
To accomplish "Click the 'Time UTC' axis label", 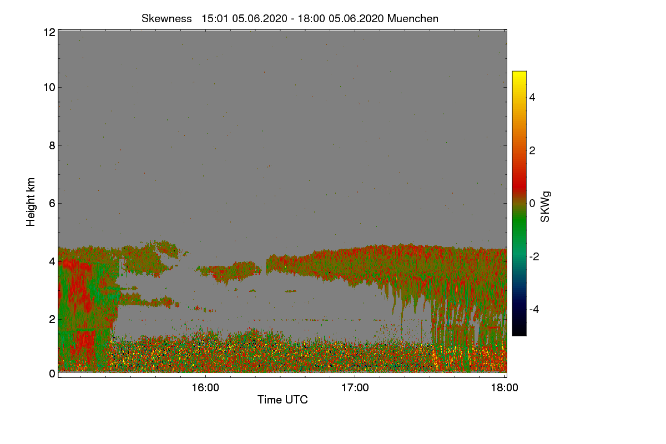I will coord(282,400).
